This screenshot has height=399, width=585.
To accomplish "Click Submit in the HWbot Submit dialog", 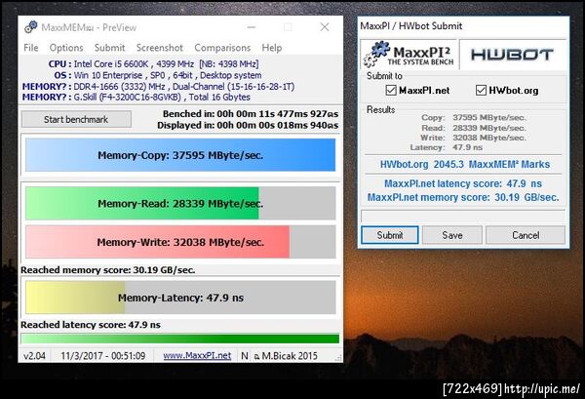I will [x=390, y=235].
